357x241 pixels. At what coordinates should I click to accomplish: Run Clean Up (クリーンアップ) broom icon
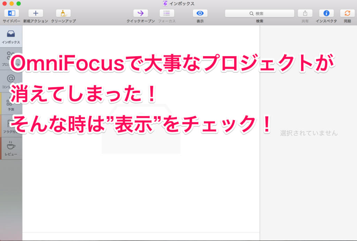[63, 14]
